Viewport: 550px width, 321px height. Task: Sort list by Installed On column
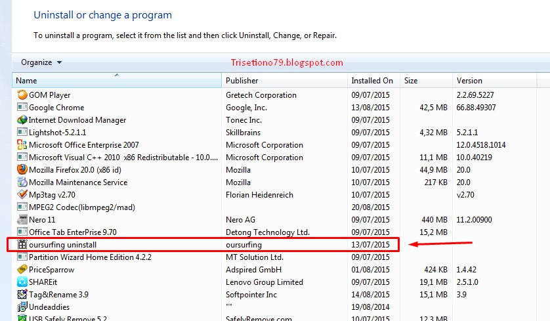click(x=373, y=80)
